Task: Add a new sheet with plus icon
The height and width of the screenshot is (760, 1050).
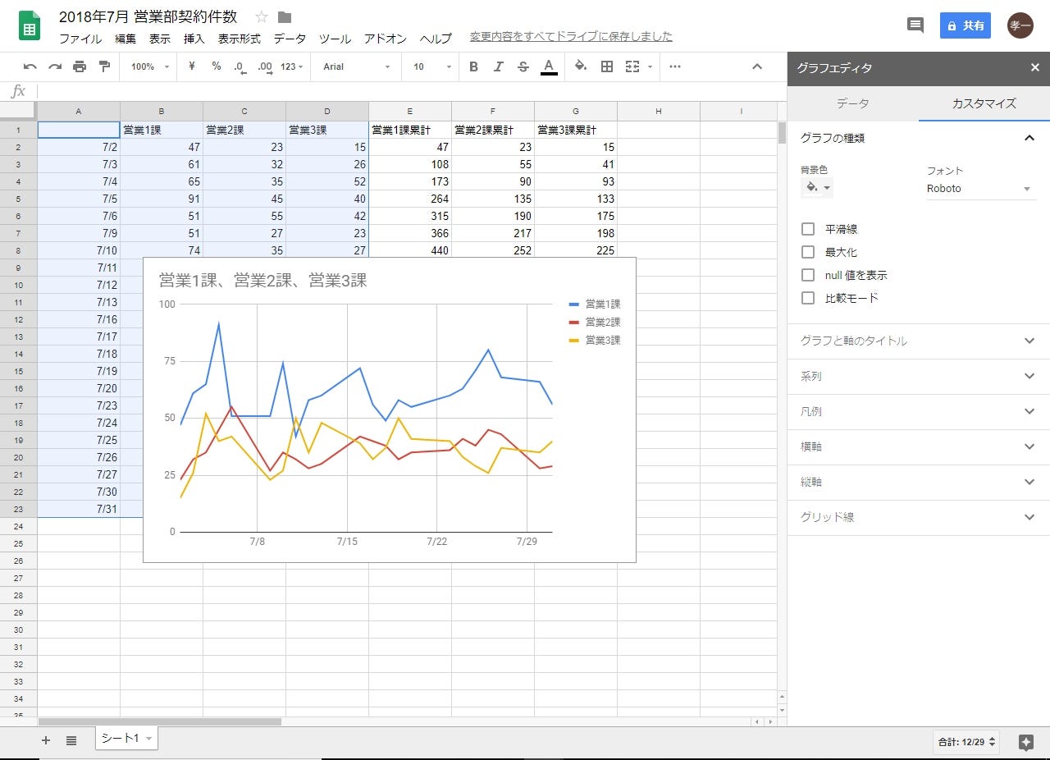Action: pyautogui.click(x=46, y=740)
